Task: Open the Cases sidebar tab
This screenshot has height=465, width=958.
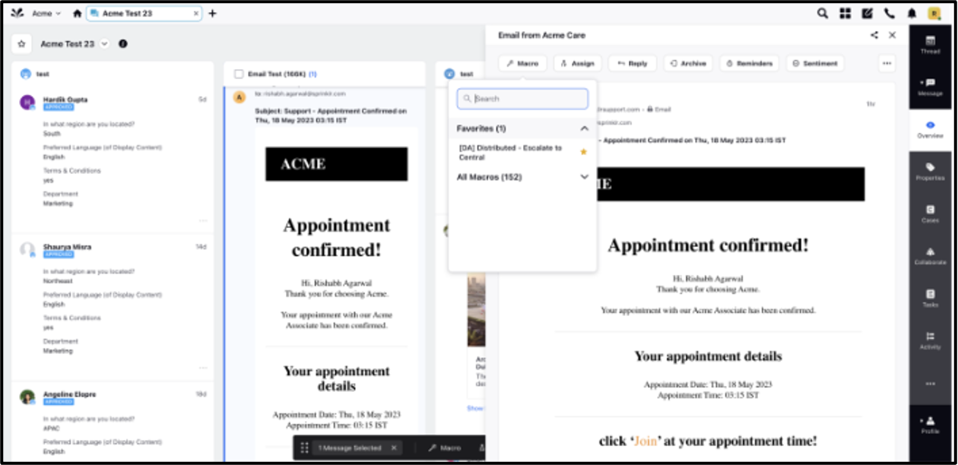Action: (x=930, y=214)
